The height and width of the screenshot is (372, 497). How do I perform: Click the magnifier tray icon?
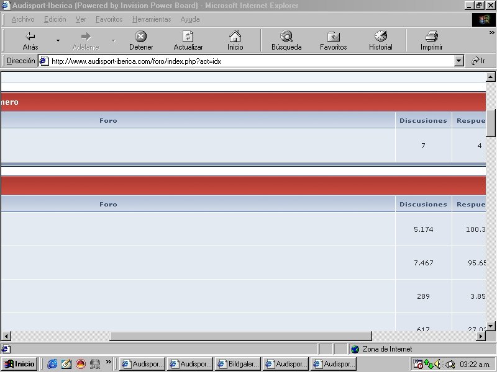[x=450, y=365]
